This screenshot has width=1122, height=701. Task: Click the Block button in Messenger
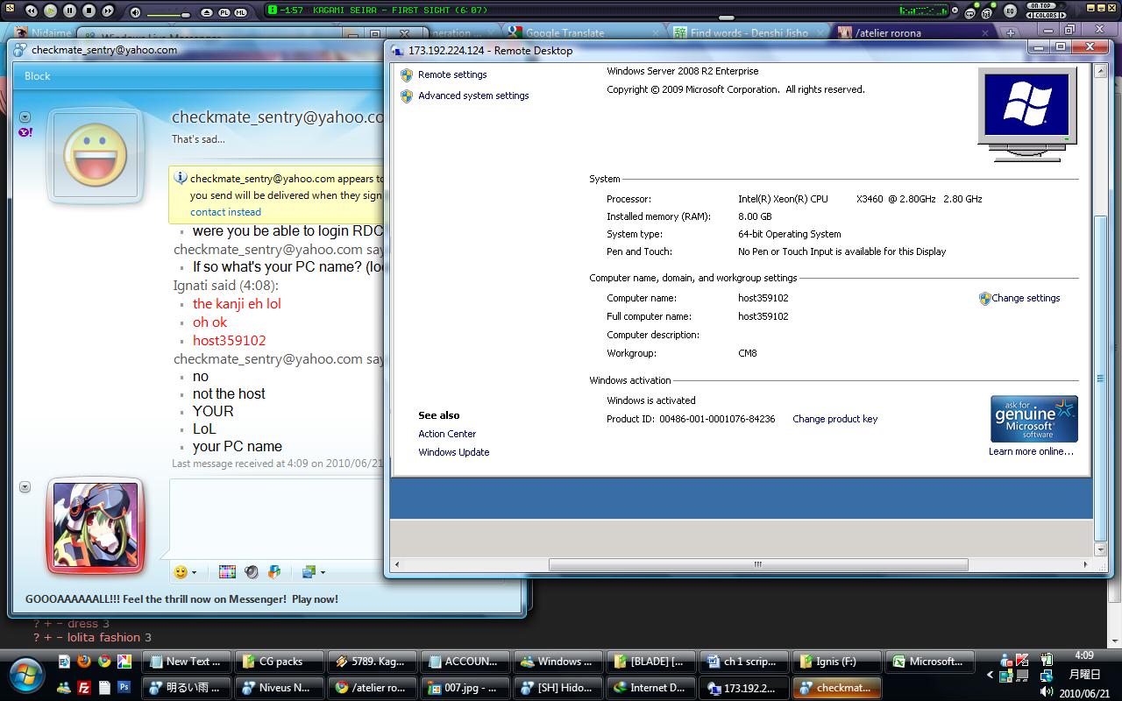(38, 76)
